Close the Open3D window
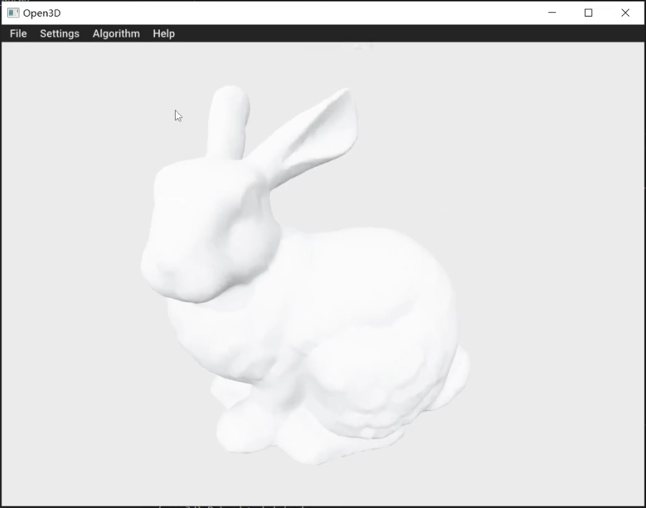Screen dimensions: 646x508 [625, 13]
